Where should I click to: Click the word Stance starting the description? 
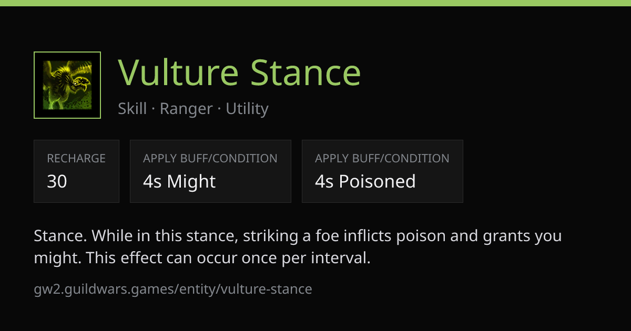[59, 236]
